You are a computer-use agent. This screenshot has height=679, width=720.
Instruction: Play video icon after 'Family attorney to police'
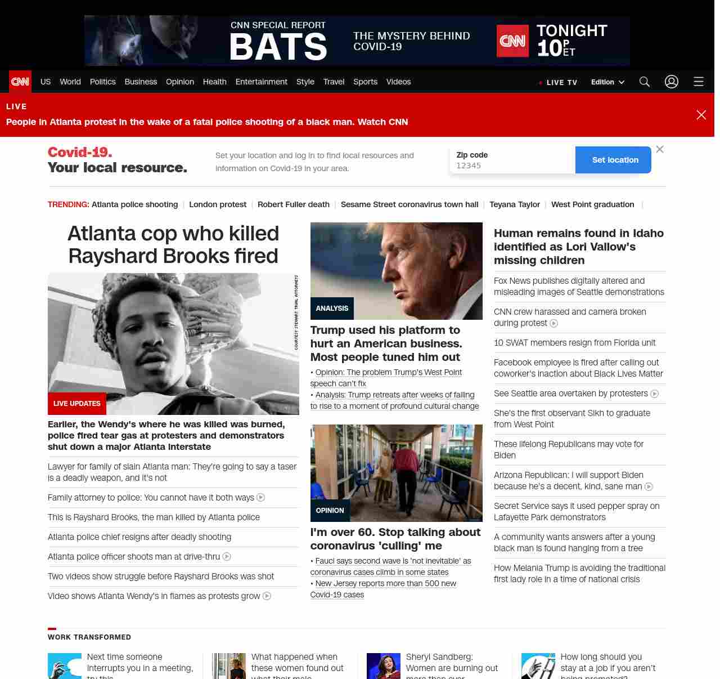(261, 498)
